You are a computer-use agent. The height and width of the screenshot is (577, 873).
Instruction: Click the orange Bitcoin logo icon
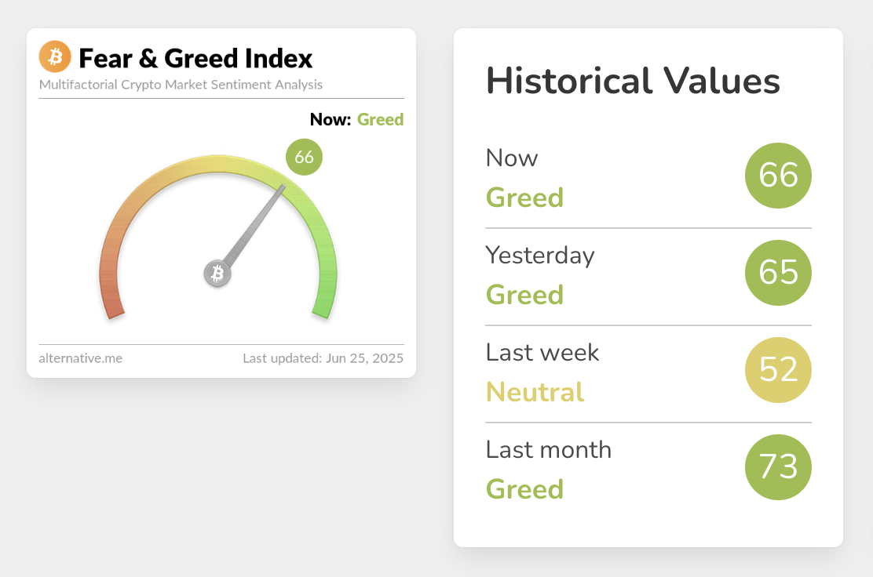coord(55,57)
